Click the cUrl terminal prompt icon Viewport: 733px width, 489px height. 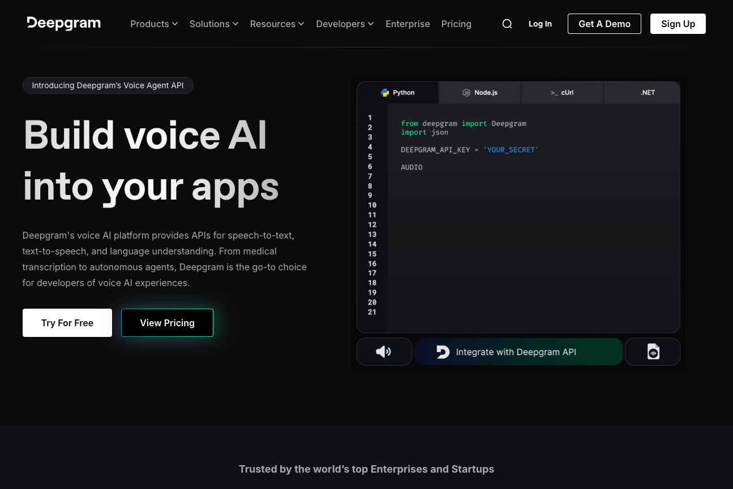pos(554,93)
